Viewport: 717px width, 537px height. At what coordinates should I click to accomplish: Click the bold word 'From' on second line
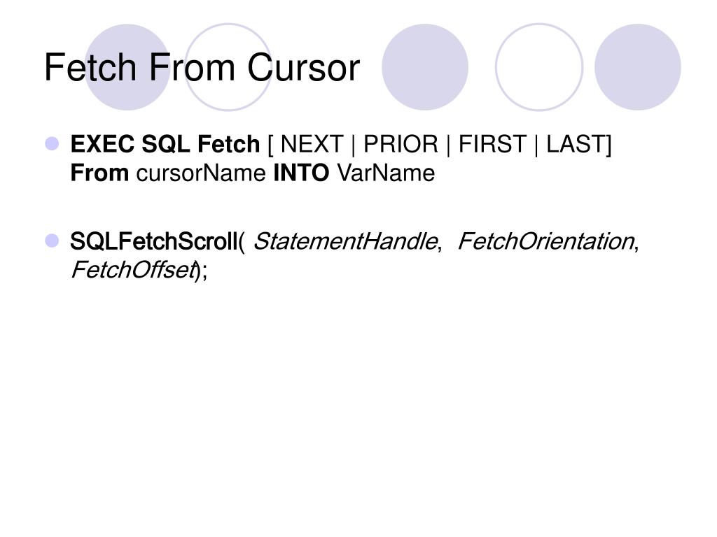(99, 173)
